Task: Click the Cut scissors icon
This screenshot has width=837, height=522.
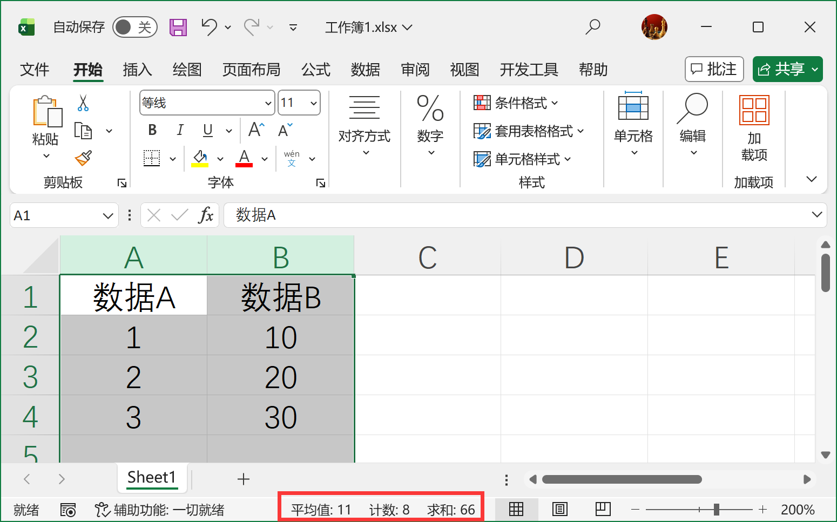Action: (x=83, y=103)
